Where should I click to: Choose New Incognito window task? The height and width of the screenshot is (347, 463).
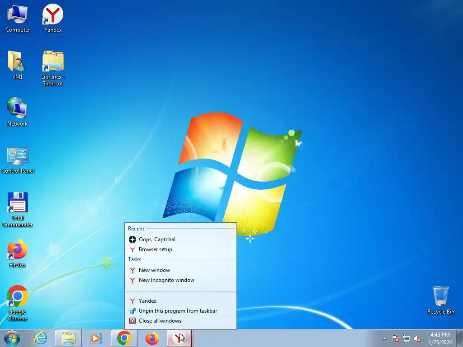tap(180, 280)
